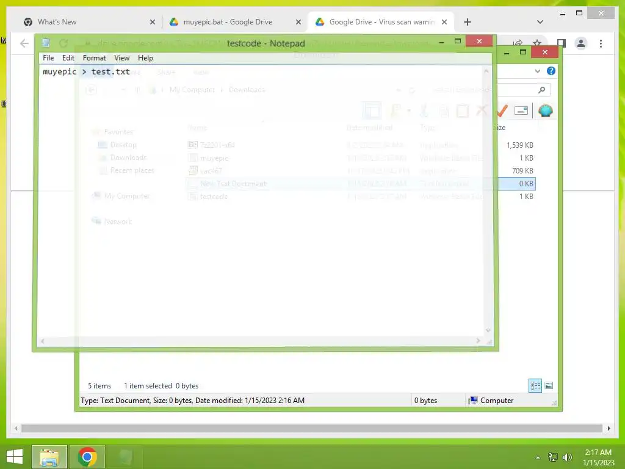Click the Computer status bar entry
Viewport: 625px width, 469px height.
tap(491, 401)
